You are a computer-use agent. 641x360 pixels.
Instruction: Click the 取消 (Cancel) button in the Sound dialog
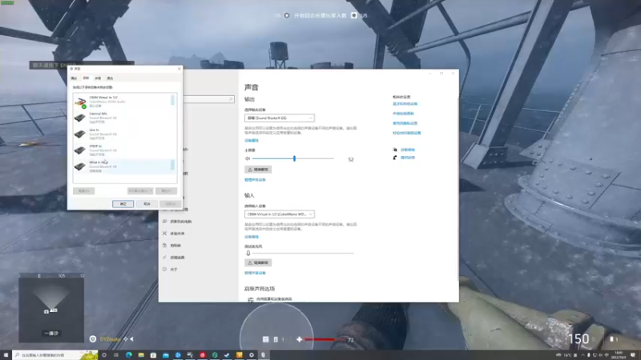(x=147, y=204)
